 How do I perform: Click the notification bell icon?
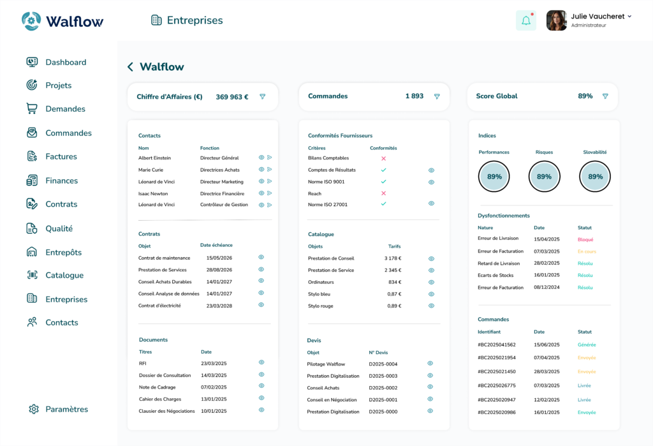[x=526, y=20]
